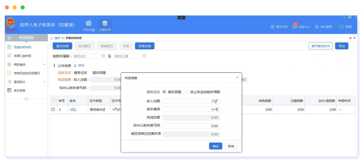
Task: Click the 作废 button
Action: 126,46
